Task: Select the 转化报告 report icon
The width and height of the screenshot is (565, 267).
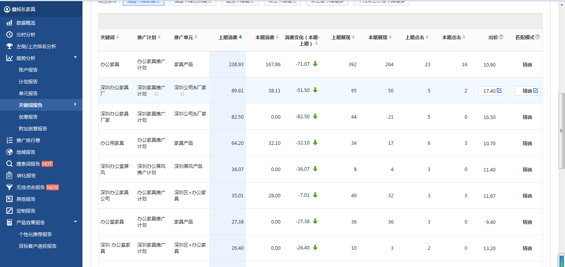Action: (9, 175)
